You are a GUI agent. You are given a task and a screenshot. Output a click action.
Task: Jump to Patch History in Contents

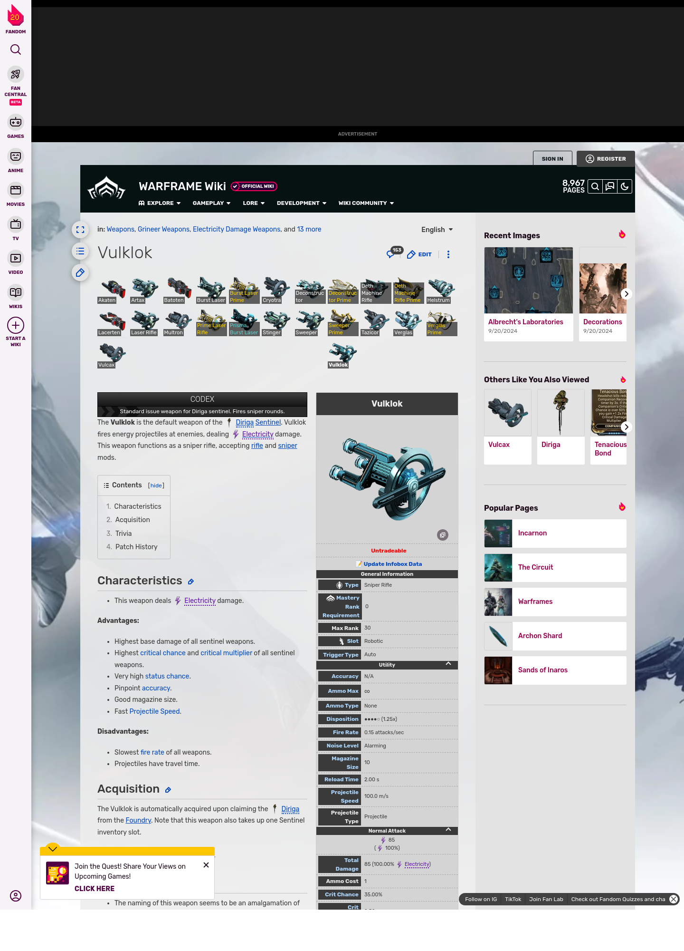(x=136, y=547)
